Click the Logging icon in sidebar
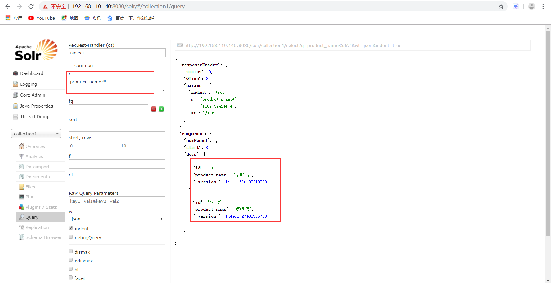The height and width of the screenshot is (283, 551). coord(15,84)
